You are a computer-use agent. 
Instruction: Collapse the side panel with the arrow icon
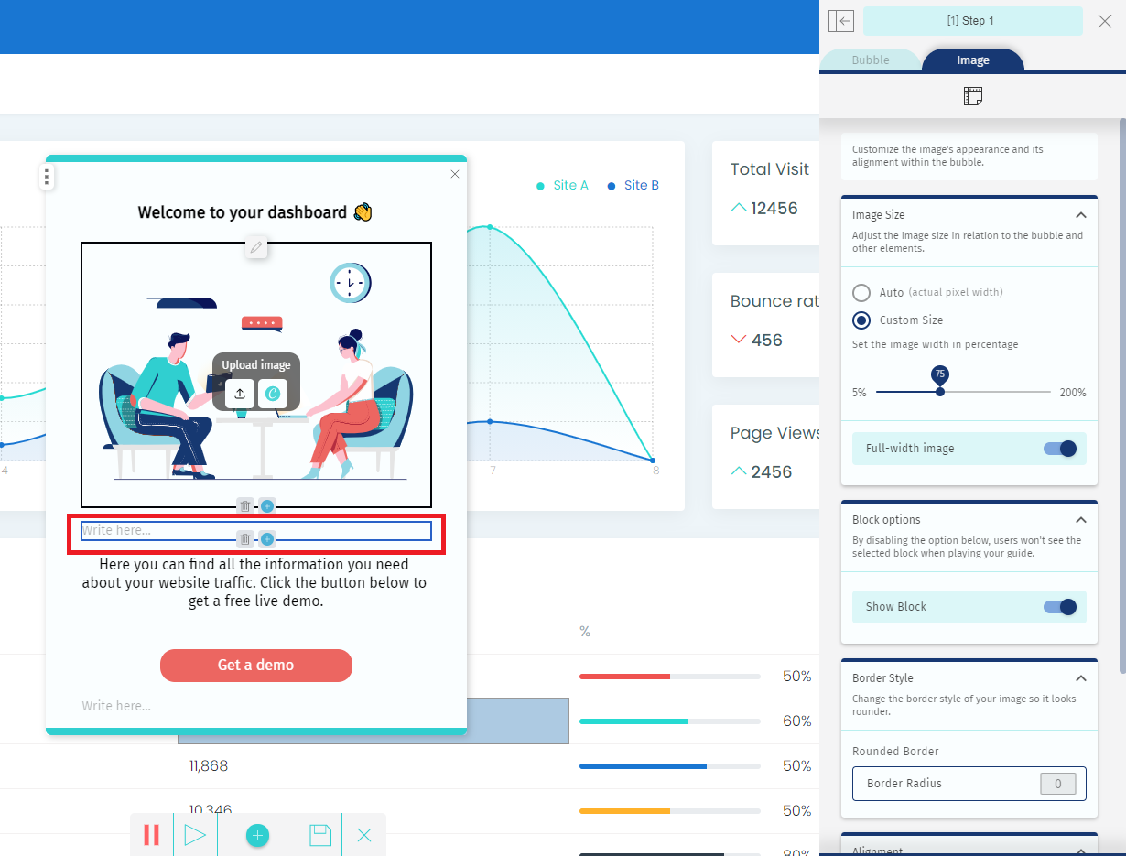pos(840,21)
